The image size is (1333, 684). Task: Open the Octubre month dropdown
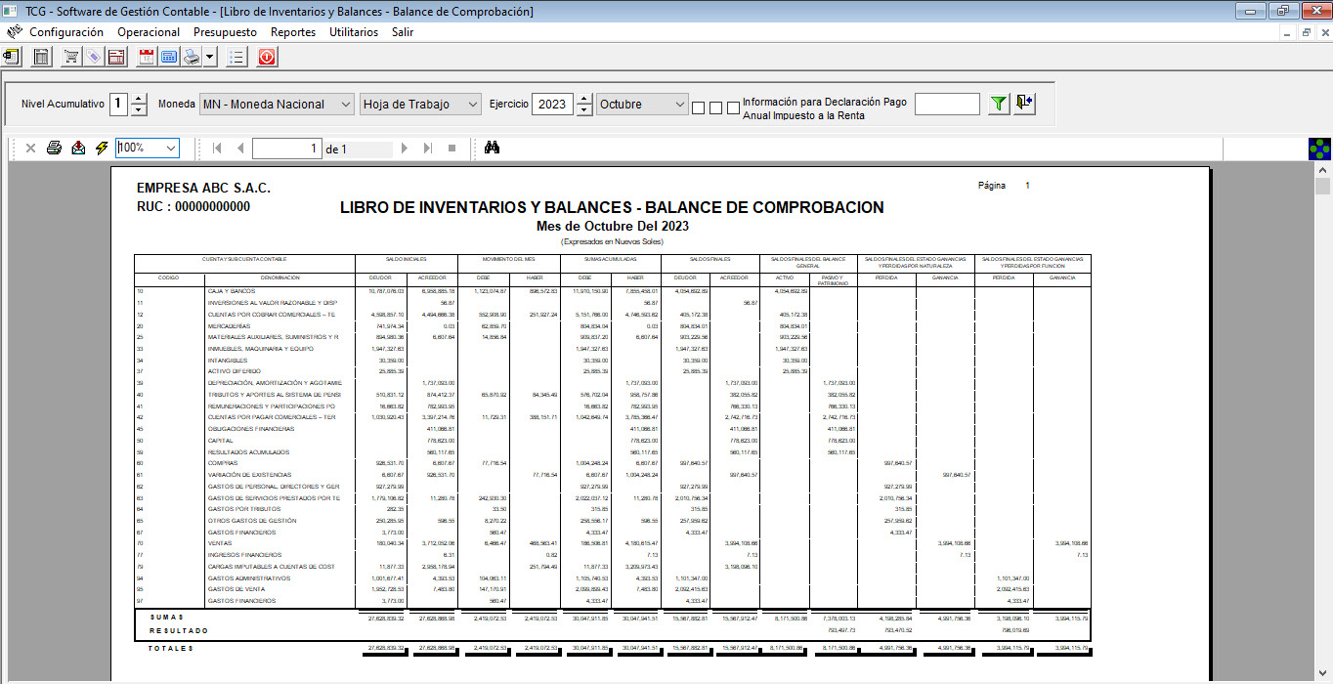pos(643,104)
